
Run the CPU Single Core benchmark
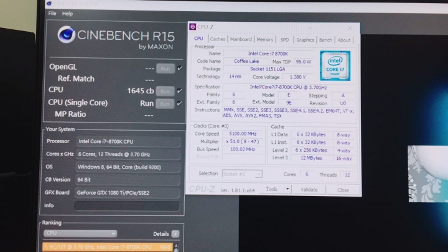(165, 104)
